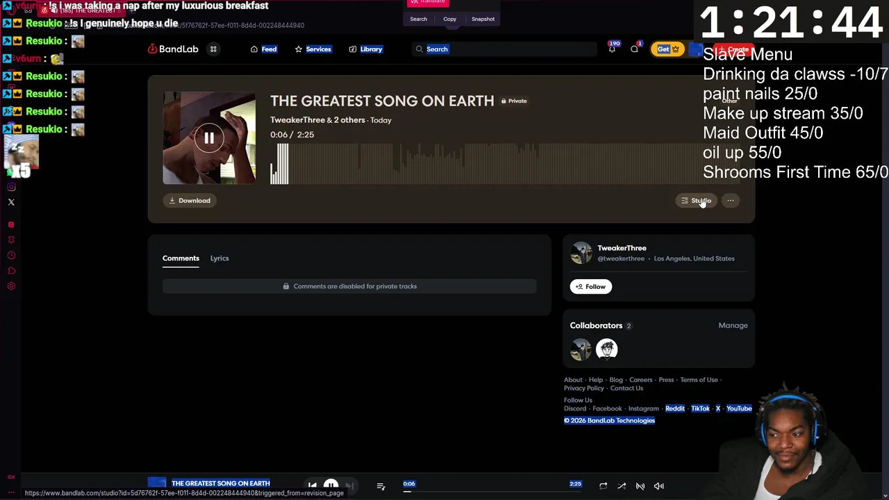Open the Careers footer link
The image size is (889, 500).
click(x=640, y=380)
